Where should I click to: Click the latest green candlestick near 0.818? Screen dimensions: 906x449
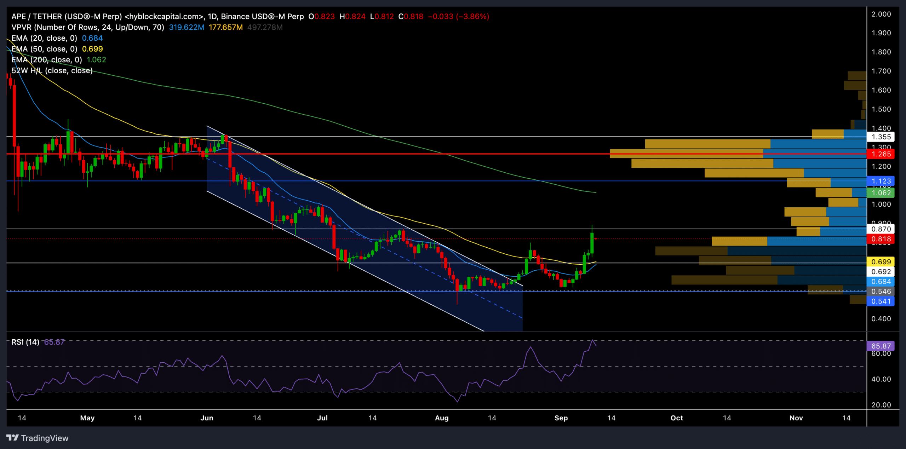coord(592,242)
